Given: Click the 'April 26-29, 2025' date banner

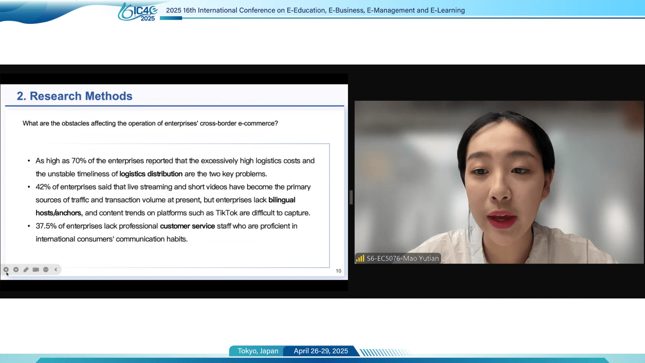Looking at the screenshot, I should click(x=320, y=351).
